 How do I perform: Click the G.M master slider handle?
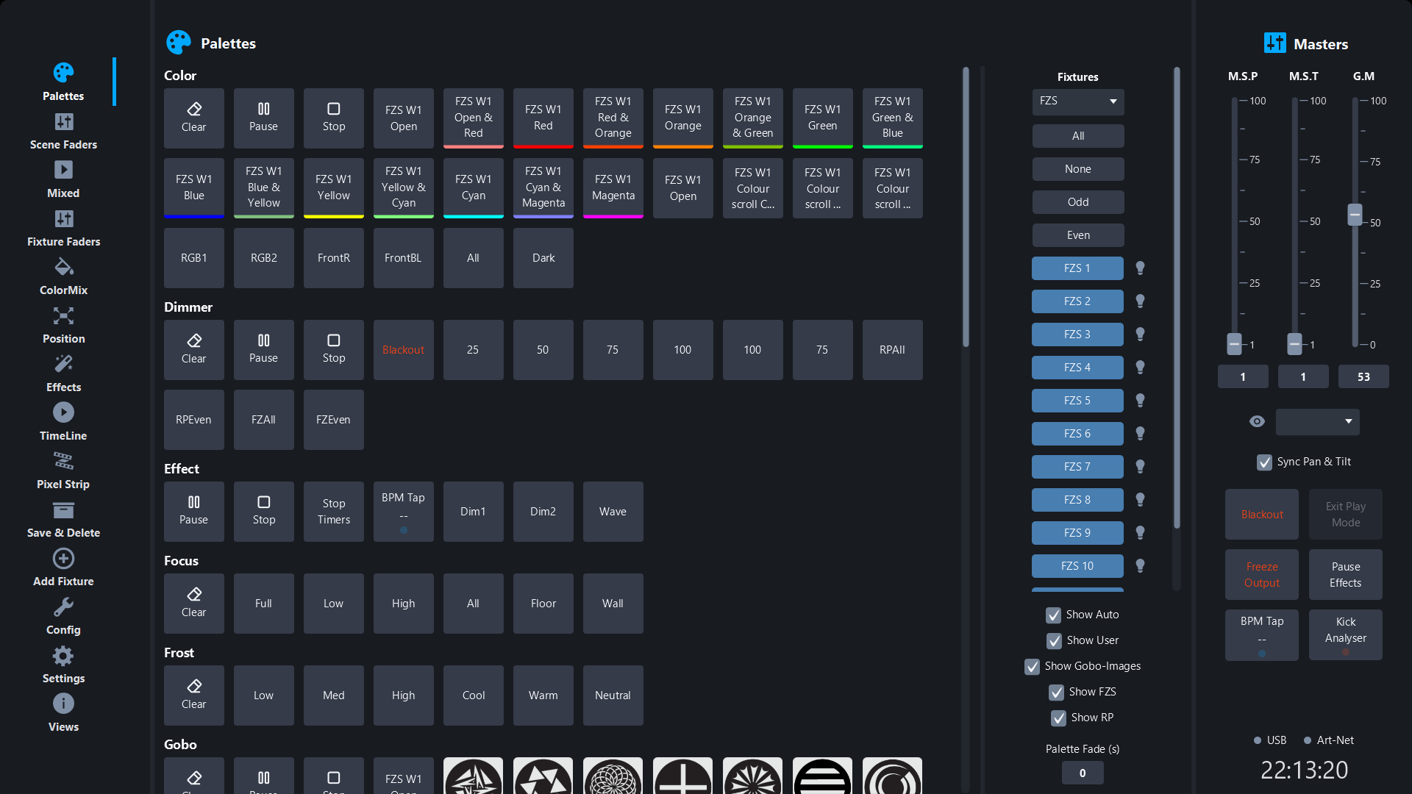tap(1355, 215)
